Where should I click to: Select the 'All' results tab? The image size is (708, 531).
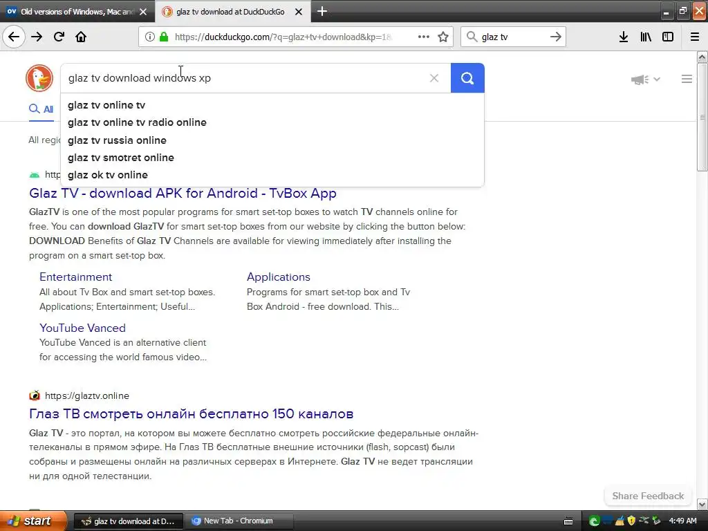(x=41, y=109)
